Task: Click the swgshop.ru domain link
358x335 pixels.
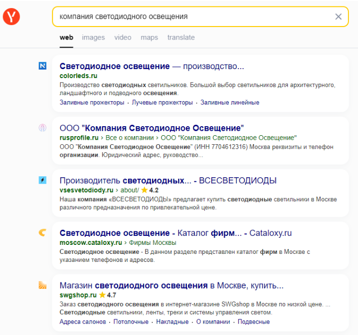Action: 78,295
